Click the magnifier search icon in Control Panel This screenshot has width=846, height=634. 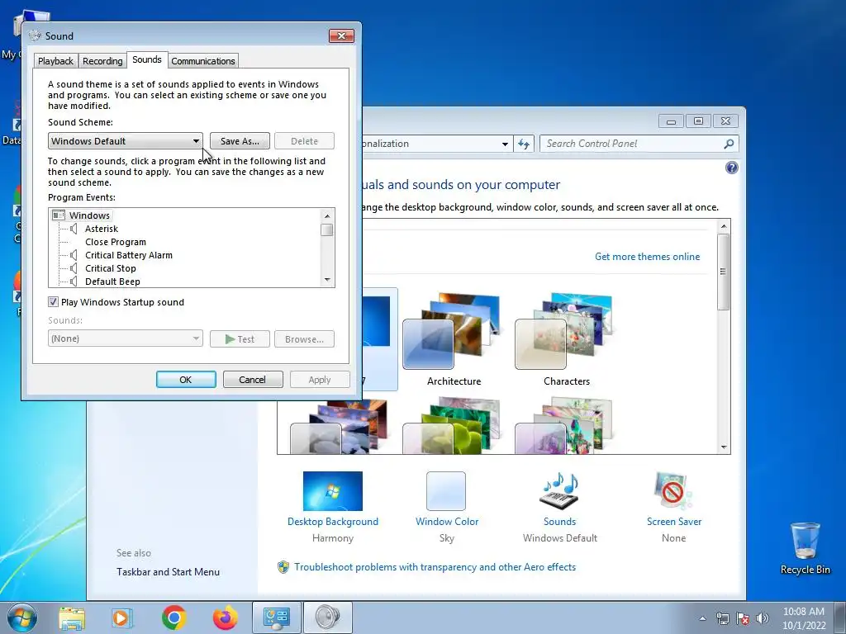(729, 144)
